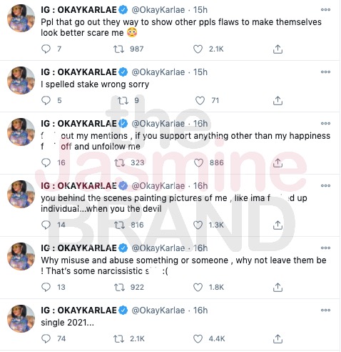Retweet the tweet with 987 retweets
This screenshot has height=352, width=341.
point(118,49)
